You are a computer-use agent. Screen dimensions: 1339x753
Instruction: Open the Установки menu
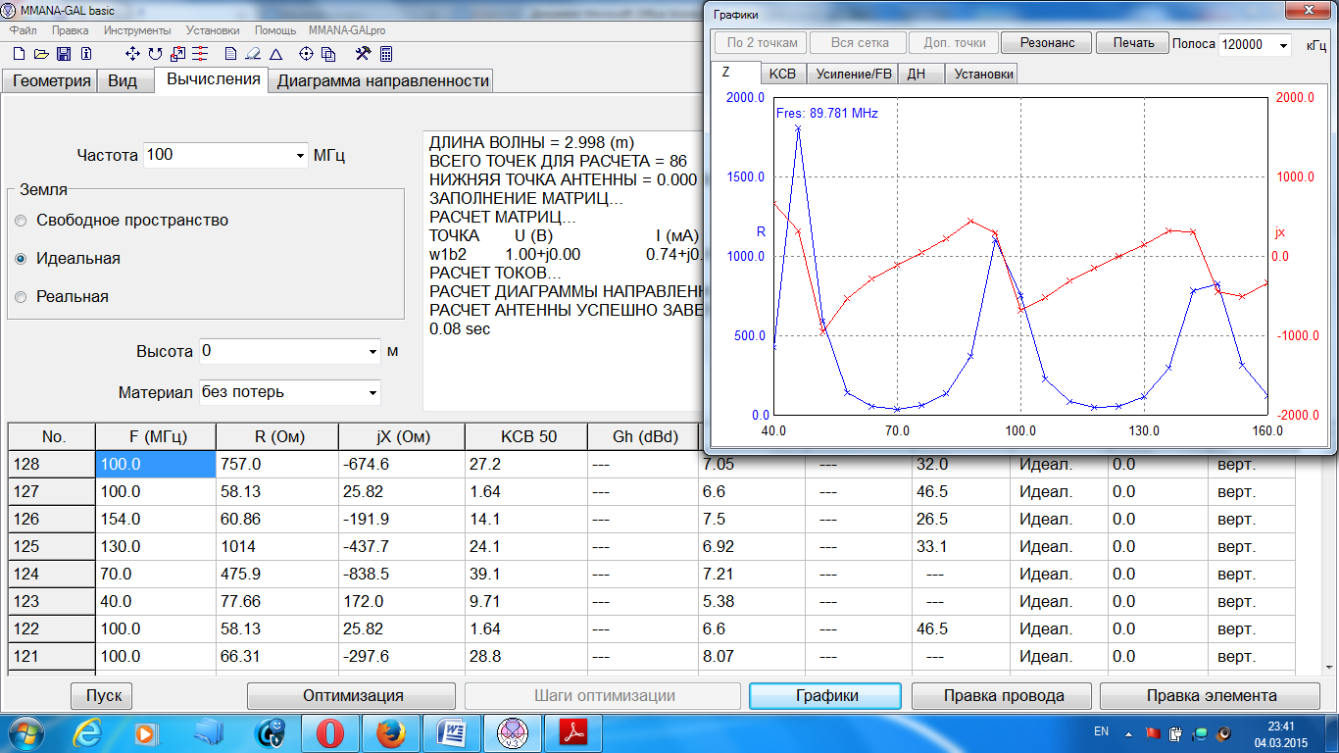(x=213, y=30)
